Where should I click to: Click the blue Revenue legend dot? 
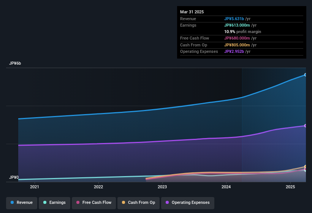[x=12, y=202]
